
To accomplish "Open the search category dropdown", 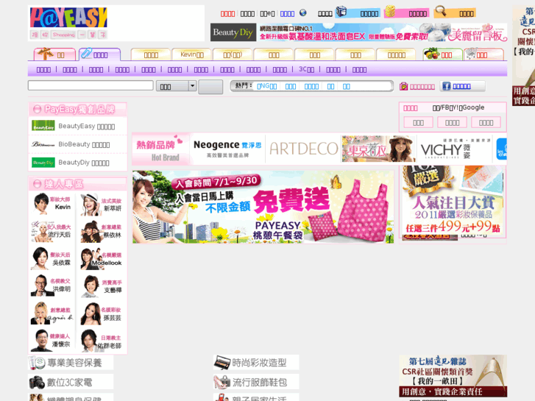I will (176, 86).
